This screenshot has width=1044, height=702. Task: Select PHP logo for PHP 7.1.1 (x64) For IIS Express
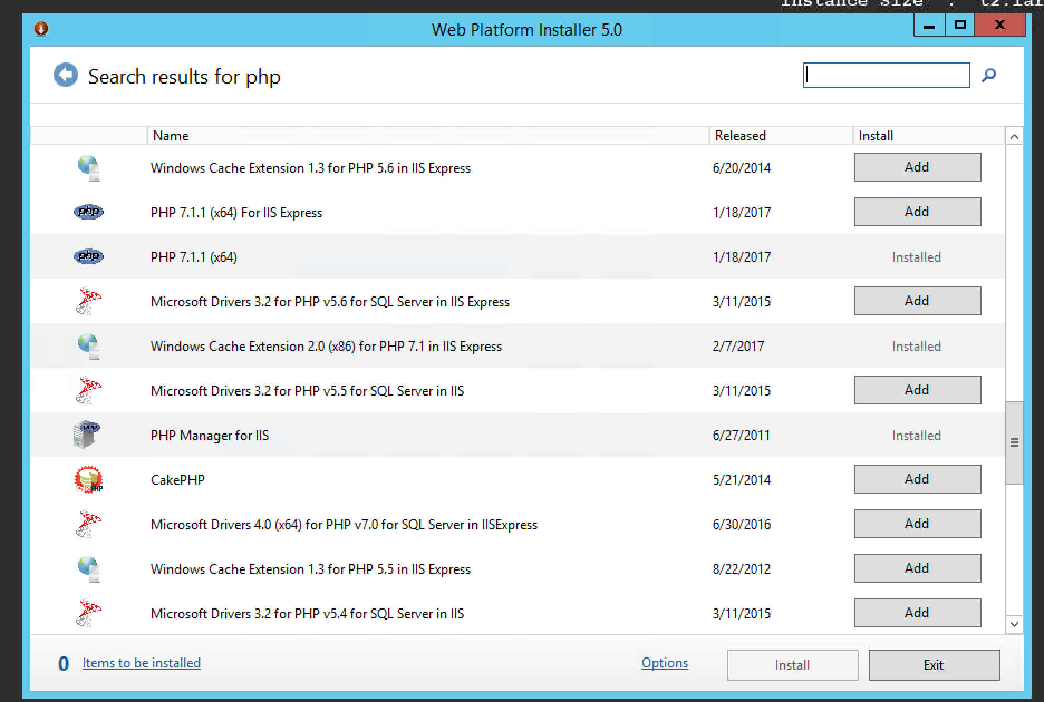[x=89, y=212]
